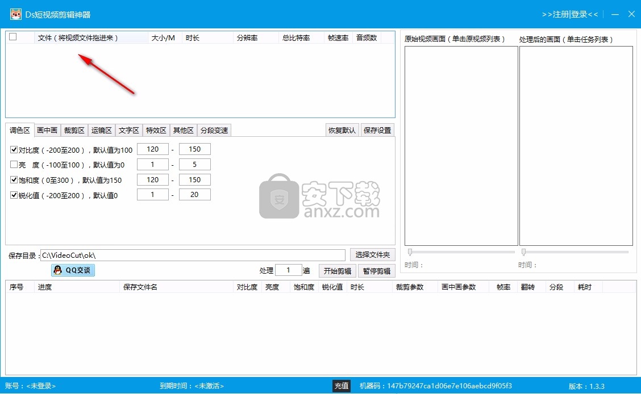Open the 画中画 tab

tap(47, 130)
